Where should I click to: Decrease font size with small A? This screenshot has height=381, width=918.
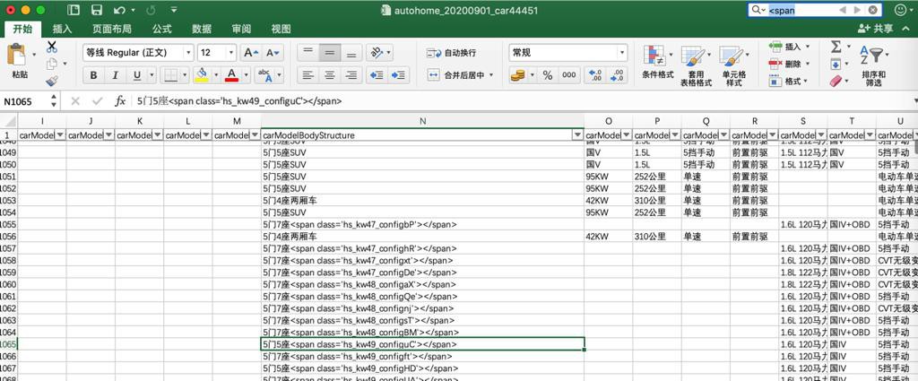coord(273,53)
